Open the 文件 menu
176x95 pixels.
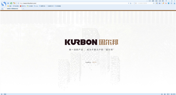click(x=150, y=1)
